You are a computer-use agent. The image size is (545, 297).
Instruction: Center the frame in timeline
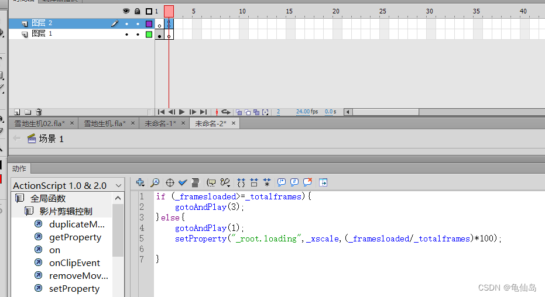[x=217, y=112]
